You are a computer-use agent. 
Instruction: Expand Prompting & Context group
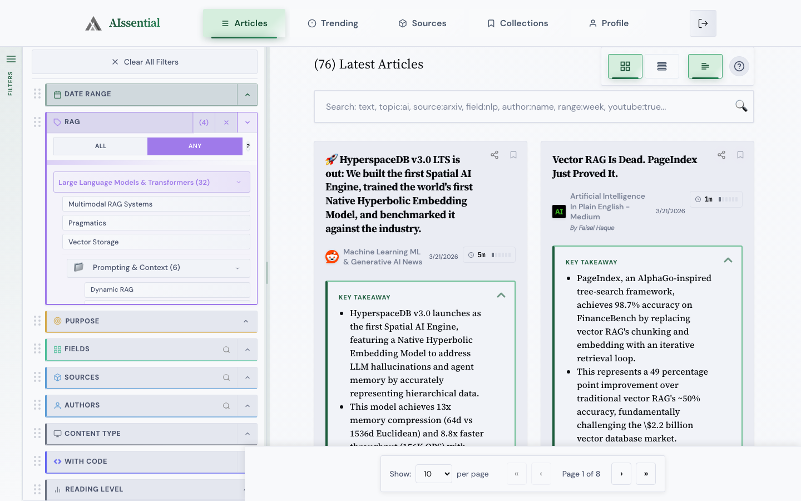click(159, 268)
